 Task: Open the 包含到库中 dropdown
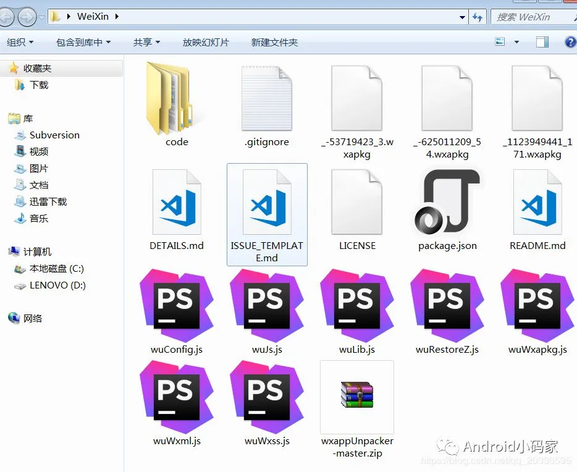(x=83, y=42)
